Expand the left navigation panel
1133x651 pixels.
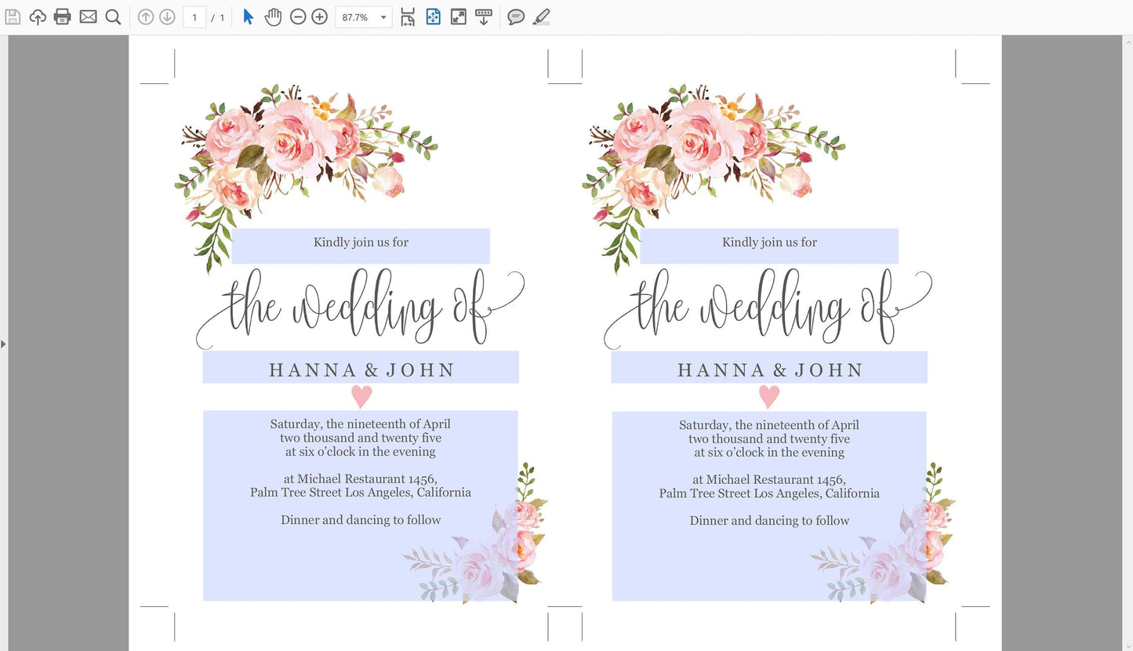[4, 344]
